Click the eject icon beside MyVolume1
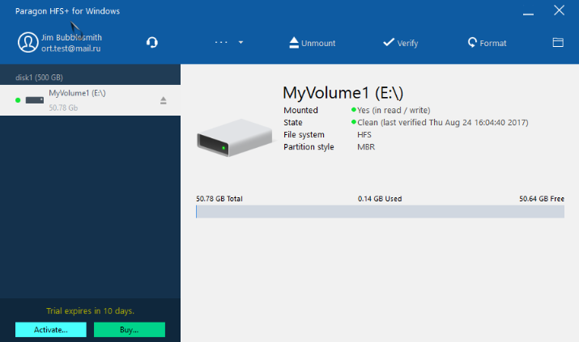The height and width of the screenshot is (342, 579). click(164, 100)
